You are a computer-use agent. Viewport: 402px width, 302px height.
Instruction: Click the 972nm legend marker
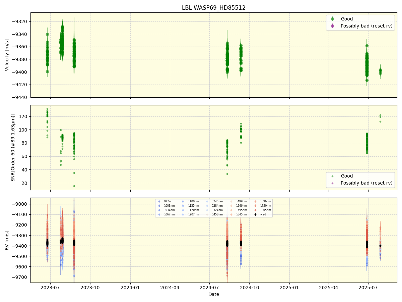pyautogui.click(x=159, y=201)
